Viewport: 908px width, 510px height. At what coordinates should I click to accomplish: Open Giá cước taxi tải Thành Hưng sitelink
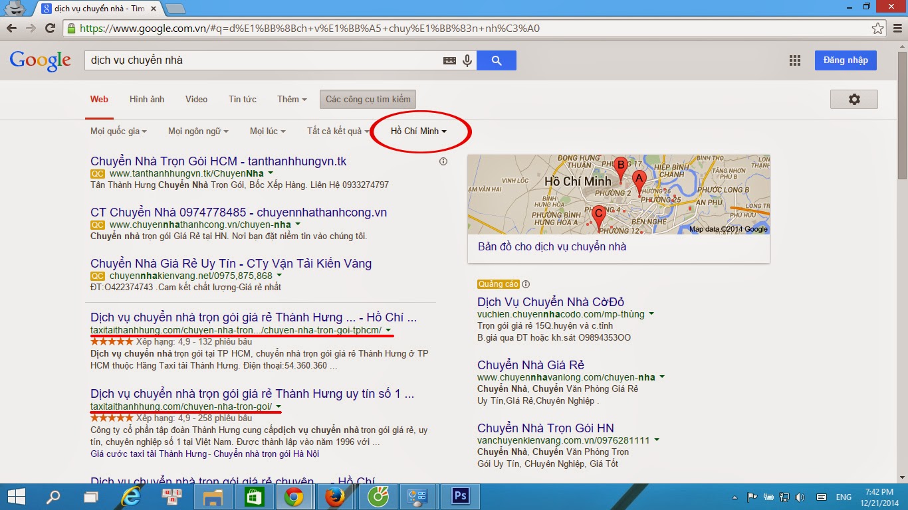149,454
